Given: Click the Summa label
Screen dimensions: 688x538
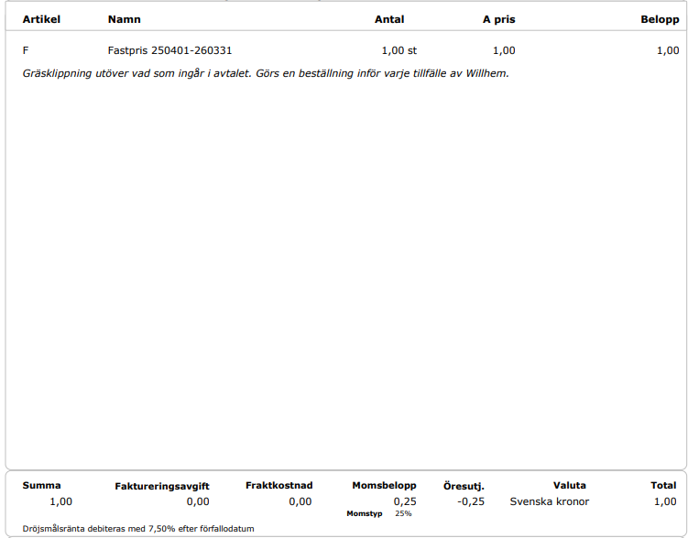Looking at the screenshot, I should [42, 486].
